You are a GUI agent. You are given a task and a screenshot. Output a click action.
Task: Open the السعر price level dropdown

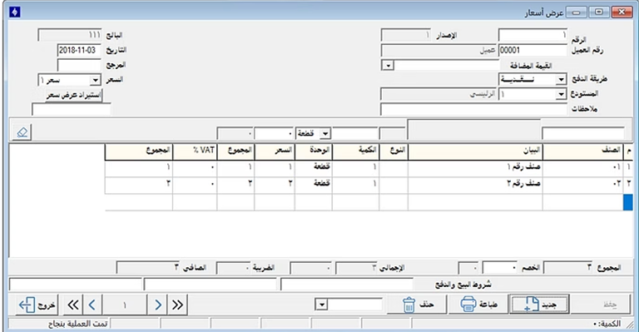[95, 80]
